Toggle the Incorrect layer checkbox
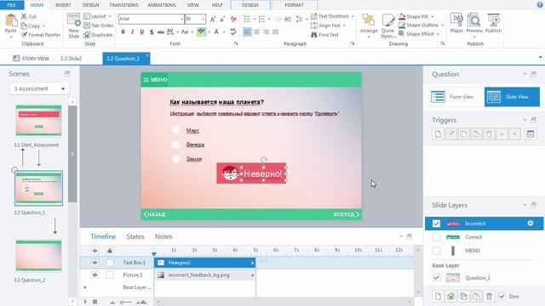The height and width of the screenshot is (306, 545). 436,224
